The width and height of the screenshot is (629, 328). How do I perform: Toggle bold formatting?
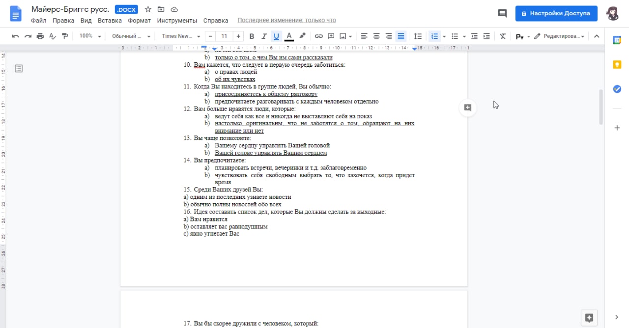tap(252, 36)
